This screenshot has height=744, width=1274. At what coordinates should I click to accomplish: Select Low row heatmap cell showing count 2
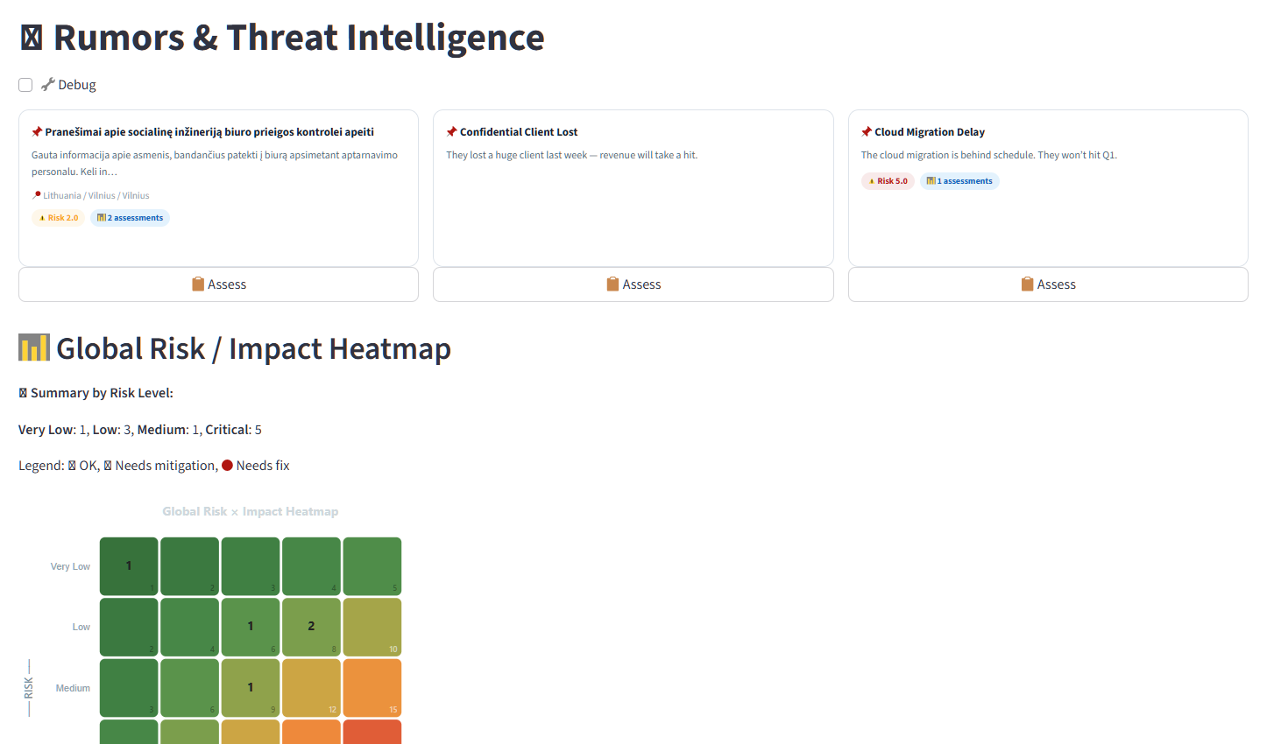pyautogui.click(x=311, y=627)
